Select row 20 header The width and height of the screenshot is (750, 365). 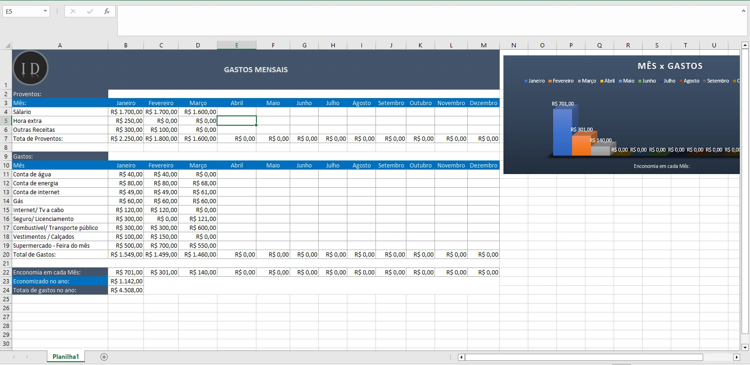coord(6,254)
